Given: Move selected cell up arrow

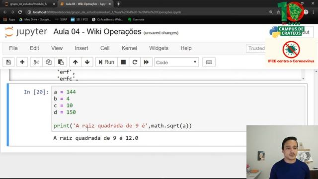Looking at the screenshot, I should coord(75,62).
